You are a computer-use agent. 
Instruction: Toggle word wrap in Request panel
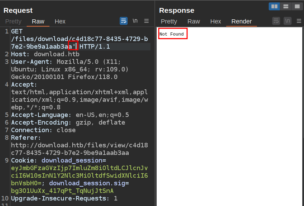click(x=123, y=21)
